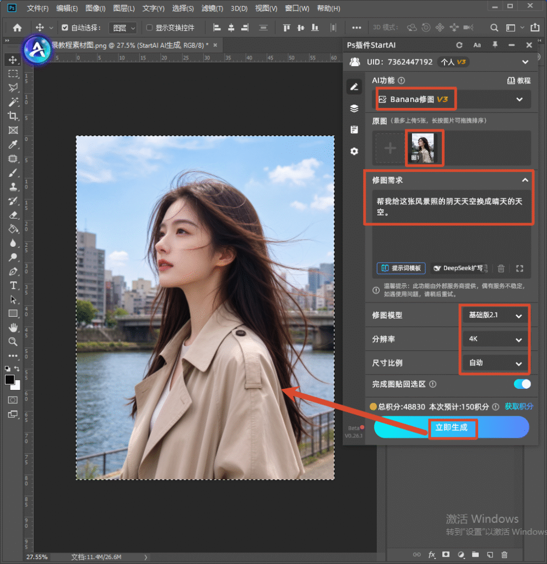
Task: Select the Clone Stamp tool
Action: pyautogui.click(x=13, y=187)
